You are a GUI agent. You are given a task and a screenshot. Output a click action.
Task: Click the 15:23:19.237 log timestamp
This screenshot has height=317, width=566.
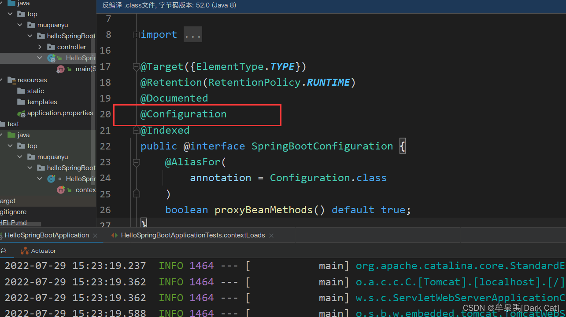click(x=109, y=266)
